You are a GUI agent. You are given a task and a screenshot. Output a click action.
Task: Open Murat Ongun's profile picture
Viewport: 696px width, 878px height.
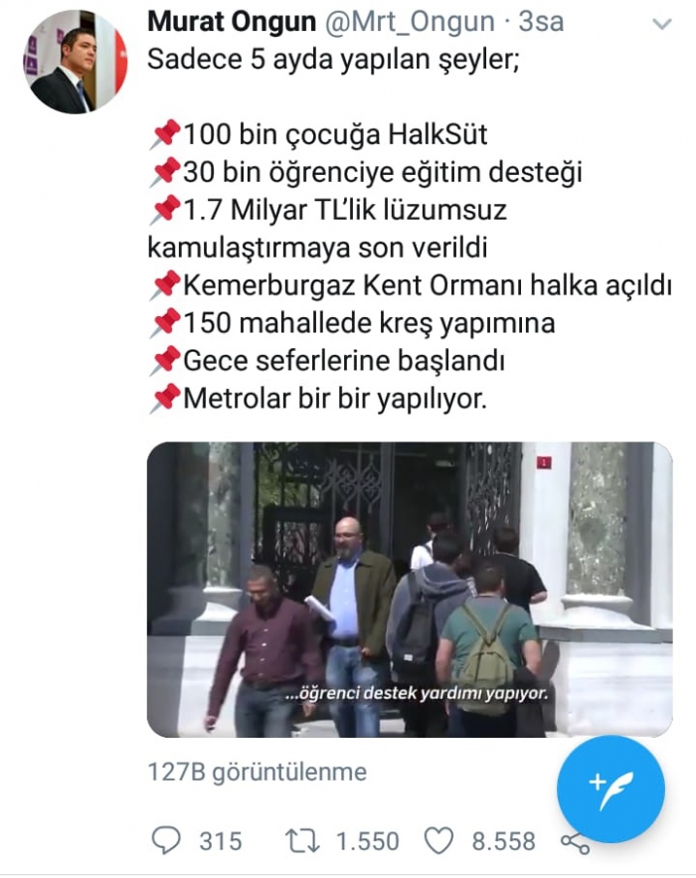tap(75, 62)
